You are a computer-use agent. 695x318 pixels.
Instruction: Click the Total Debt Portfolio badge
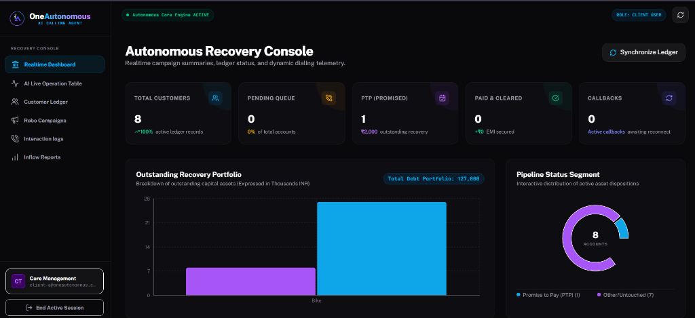[x=434, y=179]
